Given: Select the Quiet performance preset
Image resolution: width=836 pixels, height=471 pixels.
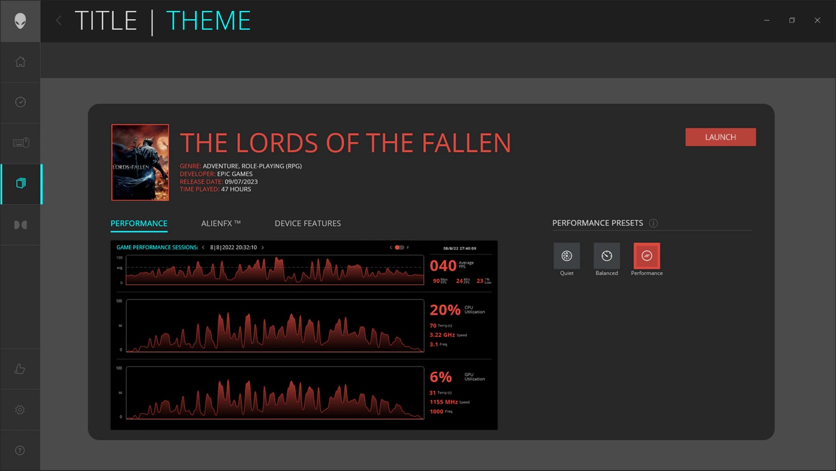Looking at the screenshot, I should pyautogui.click(x=566, y=256).
